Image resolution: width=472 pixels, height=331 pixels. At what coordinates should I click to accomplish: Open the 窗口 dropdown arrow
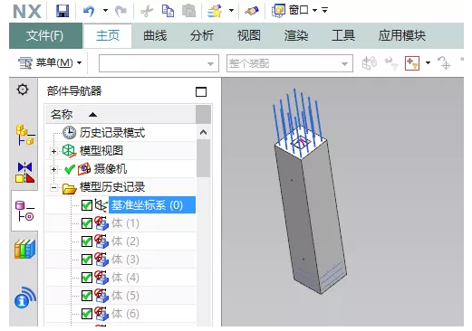point(314,11)
